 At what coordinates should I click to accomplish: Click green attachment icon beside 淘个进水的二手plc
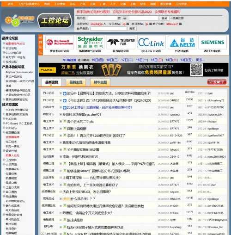coord(65,121)
